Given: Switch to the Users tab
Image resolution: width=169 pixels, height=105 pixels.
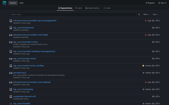Looking at the screenshot, I should tap(79, 8).
